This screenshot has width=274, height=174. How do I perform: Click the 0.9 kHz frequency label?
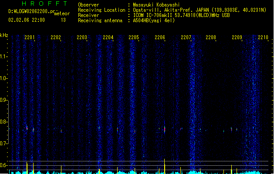click(3, 100)
